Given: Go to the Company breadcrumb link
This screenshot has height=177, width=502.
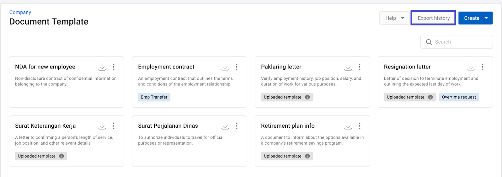Looking at the screenshot, I should point(20,12).
